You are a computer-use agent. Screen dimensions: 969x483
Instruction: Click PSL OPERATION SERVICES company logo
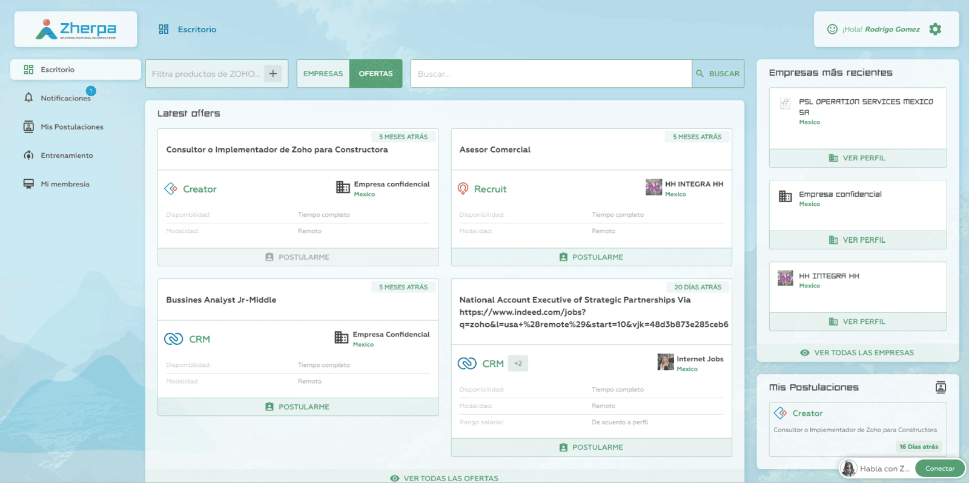(785, 103)
